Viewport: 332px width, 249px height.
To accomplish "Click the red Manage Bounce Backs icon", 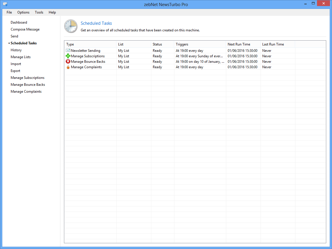I will pos(68,62).
